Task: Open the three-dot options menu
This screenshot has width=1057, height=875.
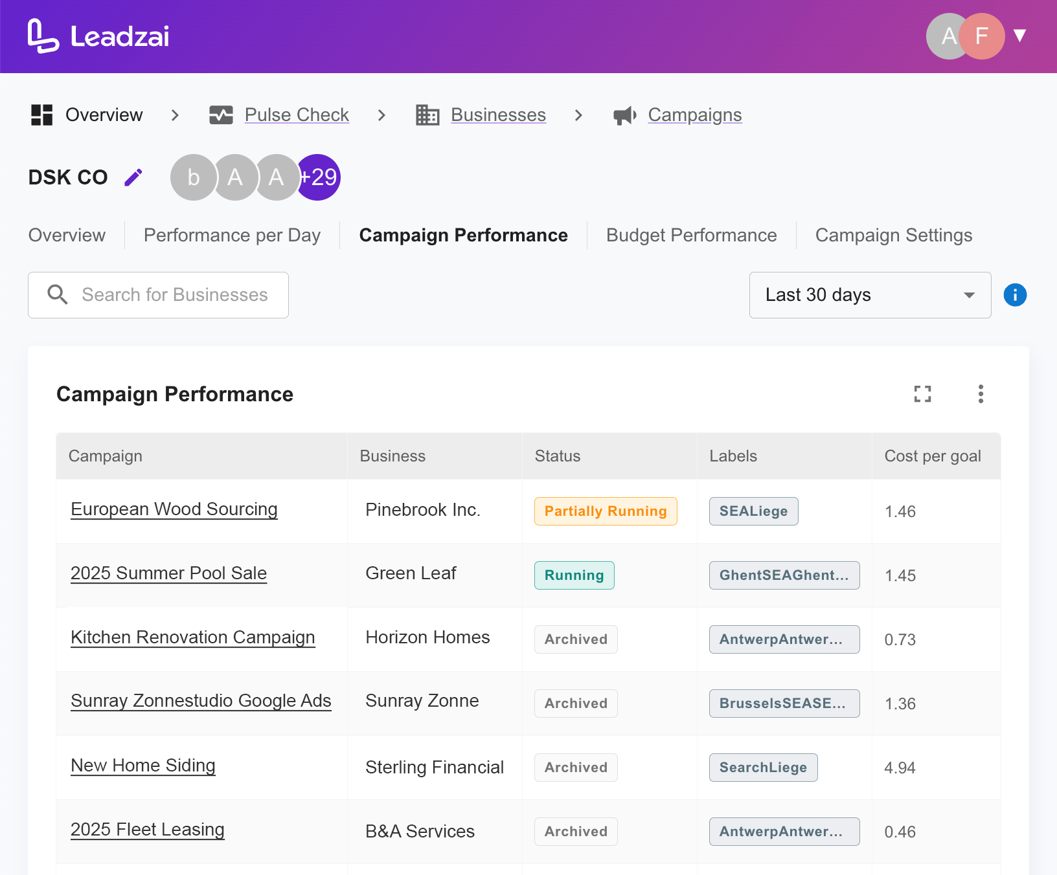Action: 981,394
